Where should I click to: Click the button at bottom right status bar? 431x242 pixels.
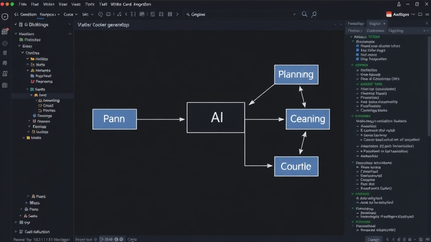point(373,239)
